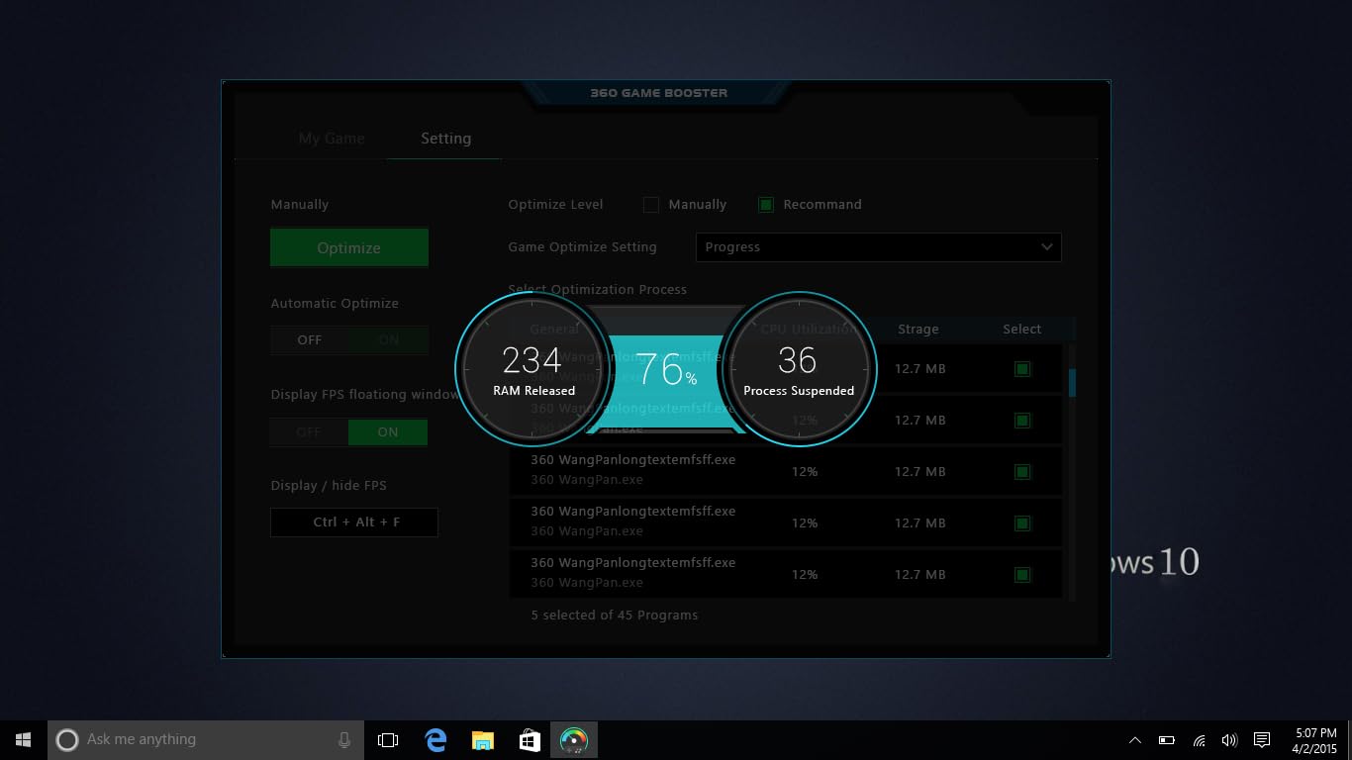
Task: Open Task View from the taskbar
Action: point(388,739)
